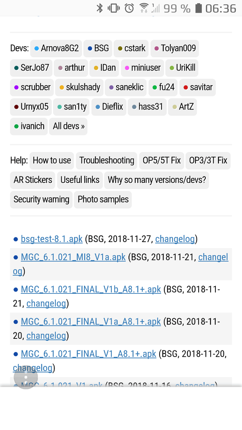The height and width of the screenshot is (430, 242).
Task: Choose the cstark developer tag
Action: (x=131, y=48)
